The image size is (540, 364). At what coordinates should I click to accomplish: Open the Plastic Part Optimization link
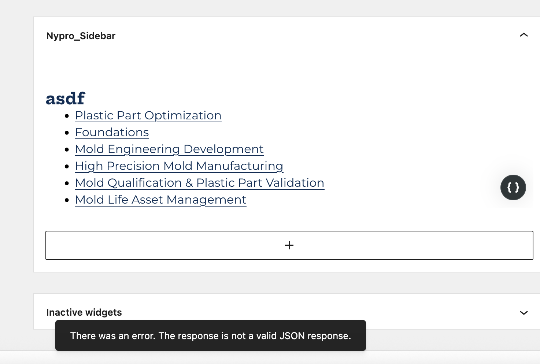(148, 116)
